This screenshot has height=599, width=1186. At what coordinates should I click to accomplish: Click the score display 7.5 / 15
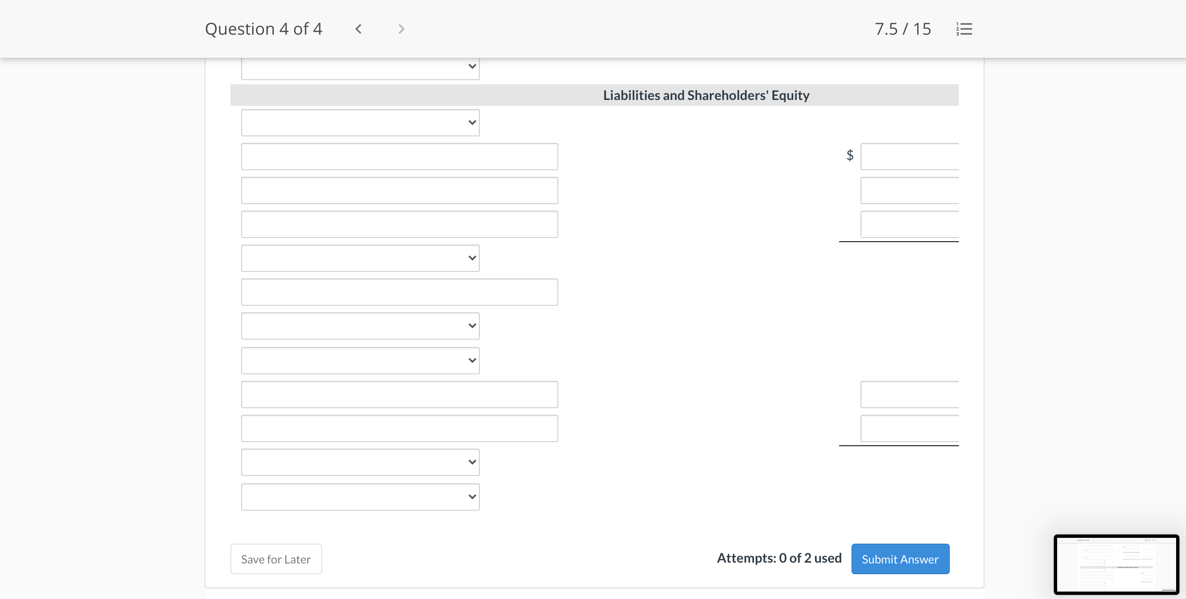point(903,28)
